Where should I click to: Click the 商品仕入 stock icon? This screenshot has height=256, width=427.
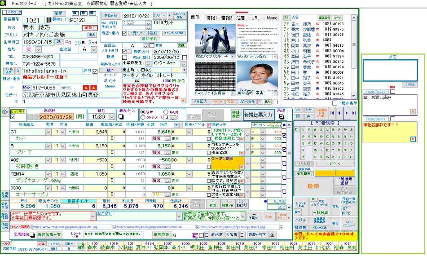(x=121, y=117)
